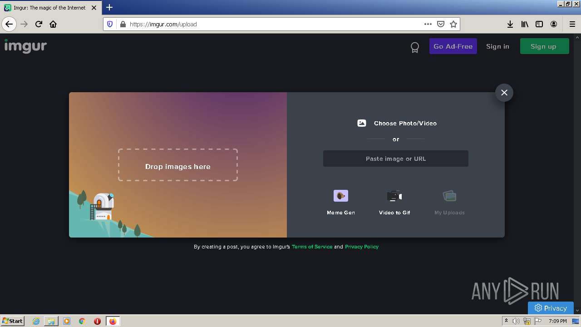Click the Firefox taskbar icon
581x327 pixels.
click(x=113, y=321)
